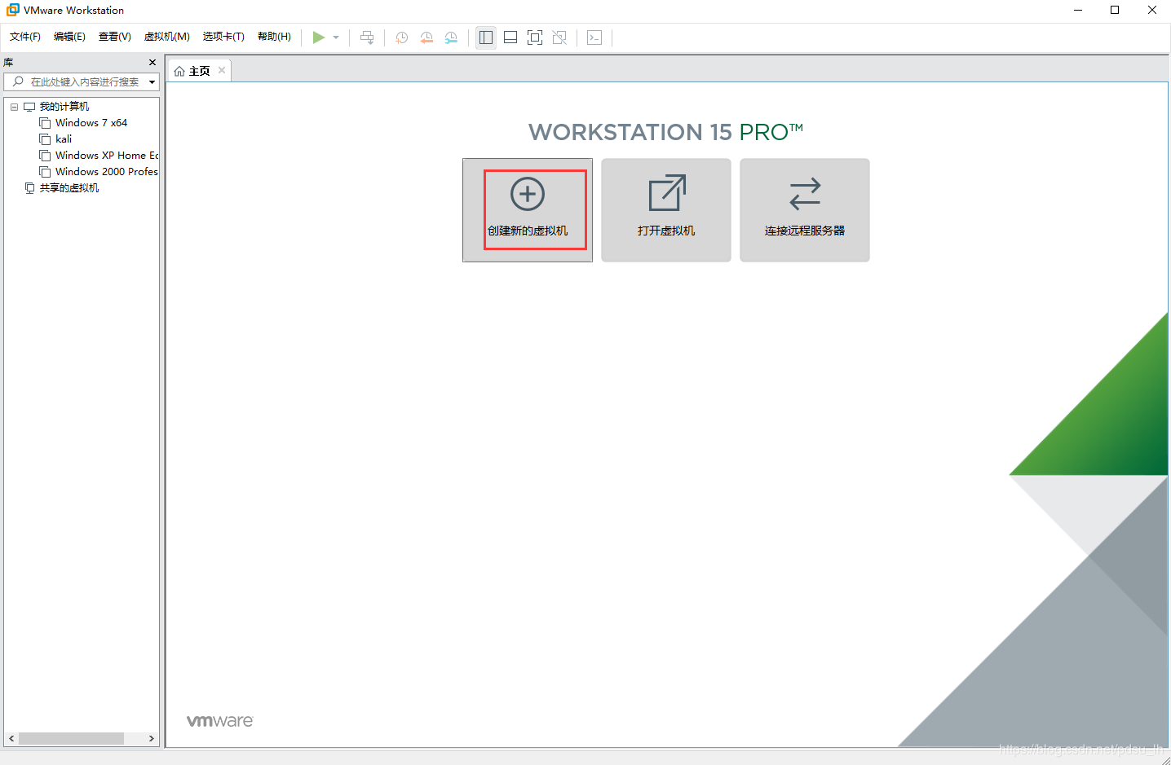The height and width of the screenshot is (765, 1171).
Task: Select 共享的虚拟机 in the library
Action: pos(69,188)
